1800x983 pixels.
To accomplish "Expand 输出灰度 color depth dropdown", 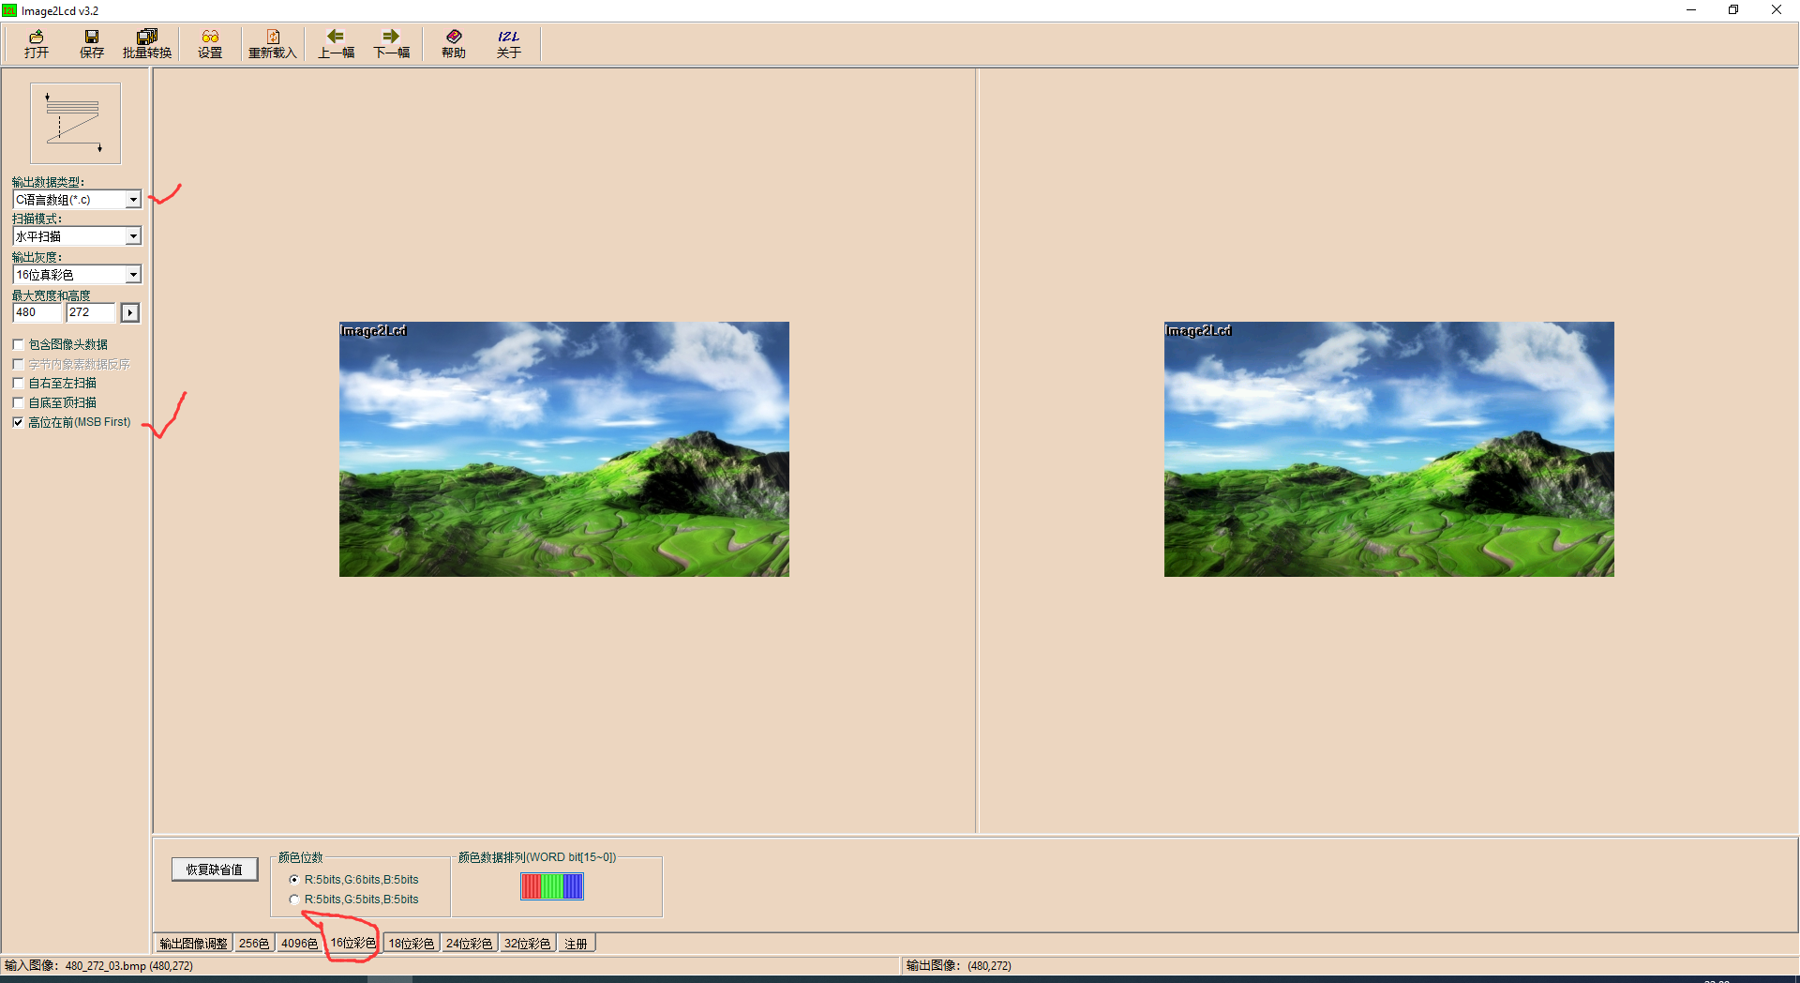I will pos(133,275).
